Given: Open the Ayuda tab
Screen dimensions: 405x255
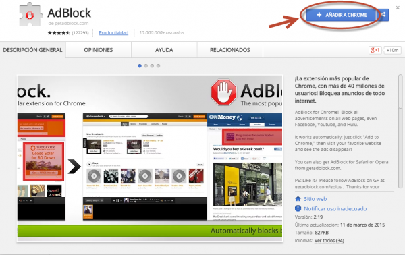Looking at the screenshot, I should coord(164,50).
